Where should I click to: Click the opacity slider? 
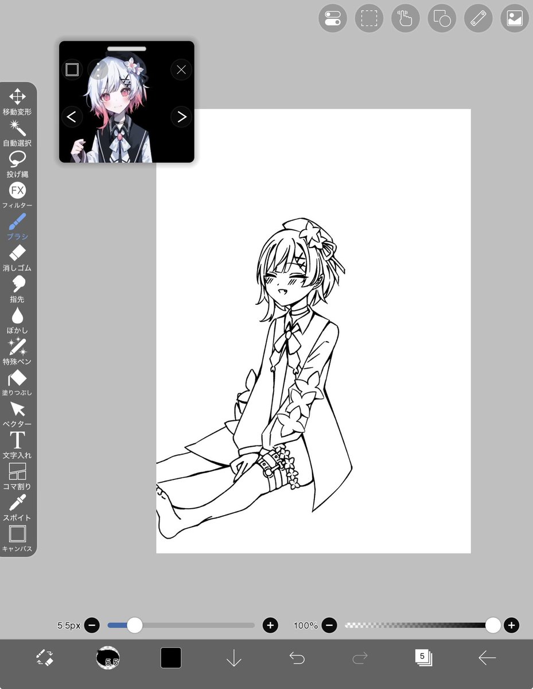[x=423, y=625]
